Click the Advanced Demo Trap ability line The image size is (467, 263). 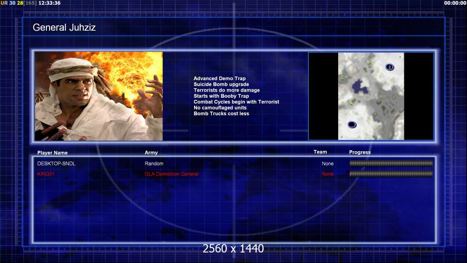219,78
